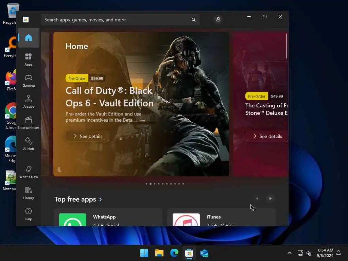Click the Store page scrollbar
The image size is (348, 261).
[x=286, y=46]
